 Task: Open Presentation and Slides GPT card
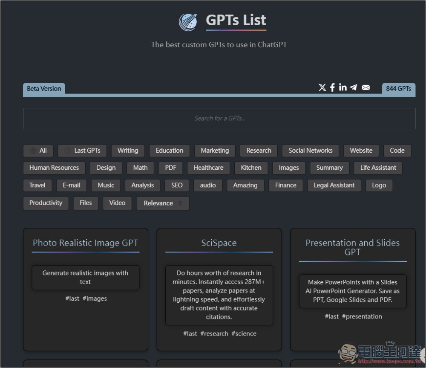coord(352,247)
